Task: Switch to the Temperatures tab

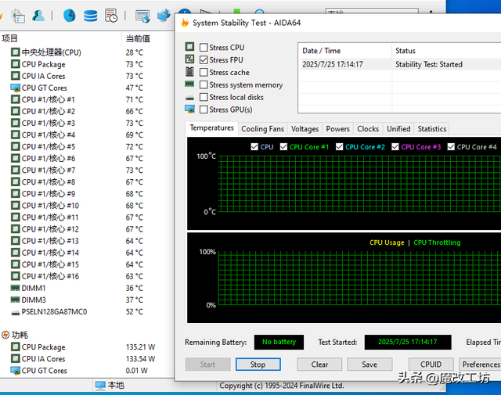Action: coord(212,127)
